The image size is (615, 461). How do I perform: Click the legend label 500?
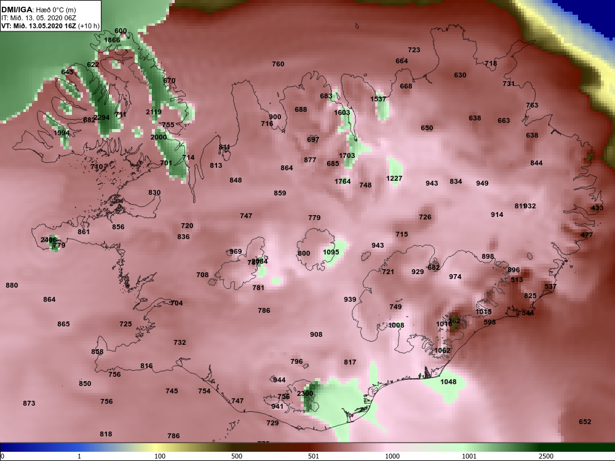tap(237, 456)
